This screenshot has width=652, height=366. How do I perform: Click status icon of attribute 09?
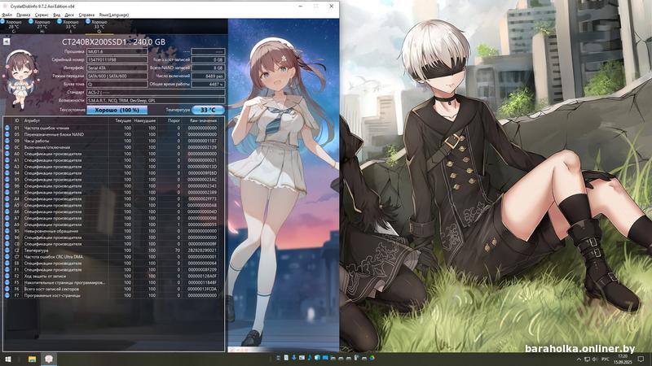(7, 141)
